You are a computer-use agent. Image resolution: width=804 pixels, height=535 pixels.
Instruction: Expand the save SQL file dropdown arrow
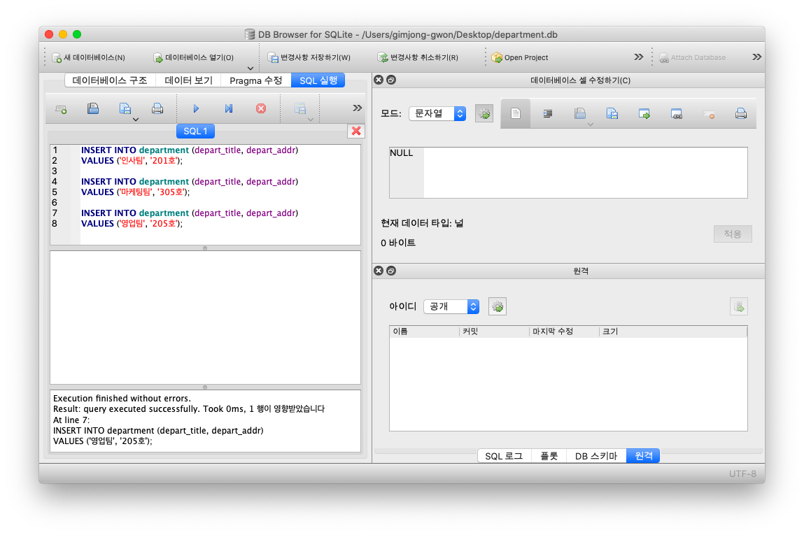pos(136,120)
